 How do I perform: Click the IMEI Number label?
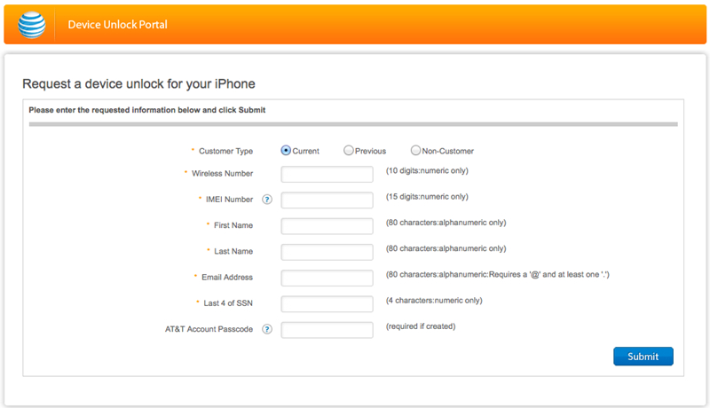pos(229,200)
